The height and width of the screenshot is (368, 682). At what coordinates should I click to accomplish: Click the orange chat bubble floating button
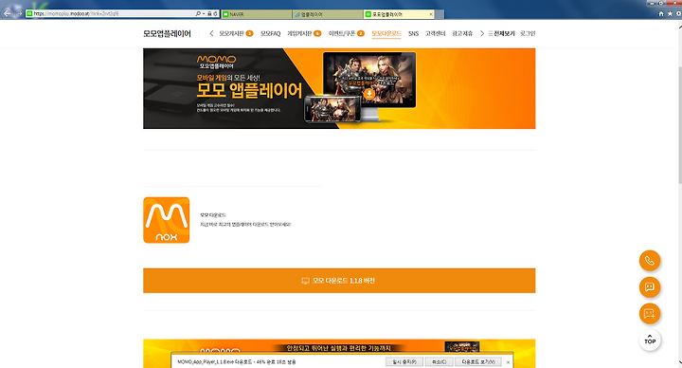[650, 287]
